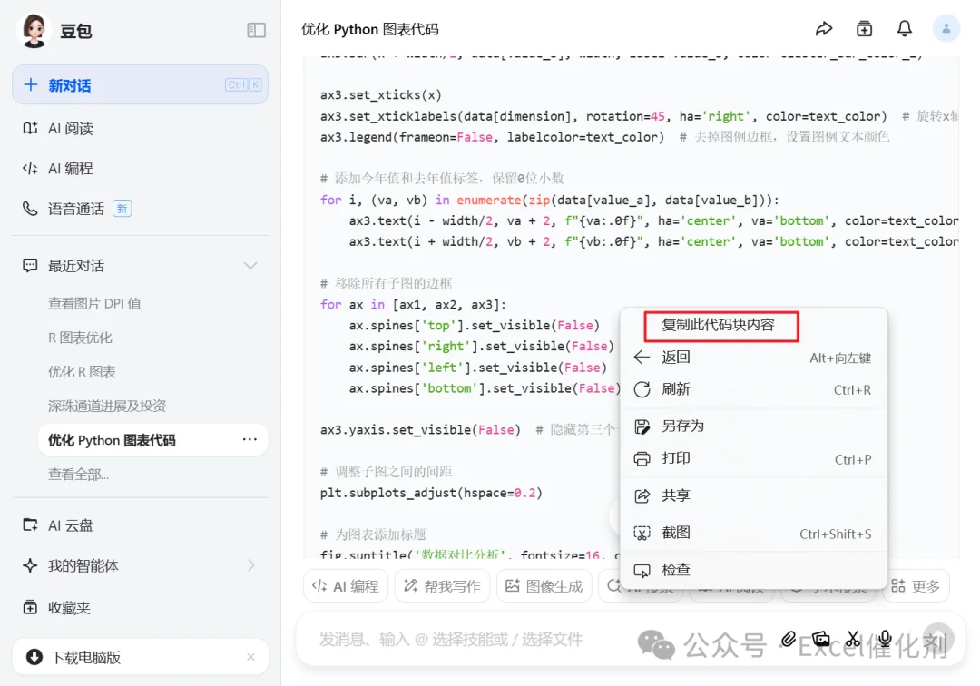Click the 帮我写作 skill chip
Viewport: 980px width, 686px height.
(442, 586)
